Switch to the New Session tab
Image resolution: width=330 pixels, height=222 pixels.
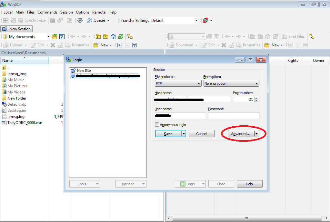coord(17,29)
